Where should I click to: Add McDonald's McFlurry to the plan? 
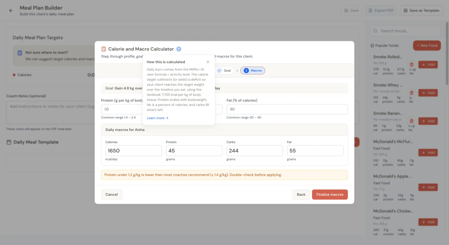click(428, 152)
